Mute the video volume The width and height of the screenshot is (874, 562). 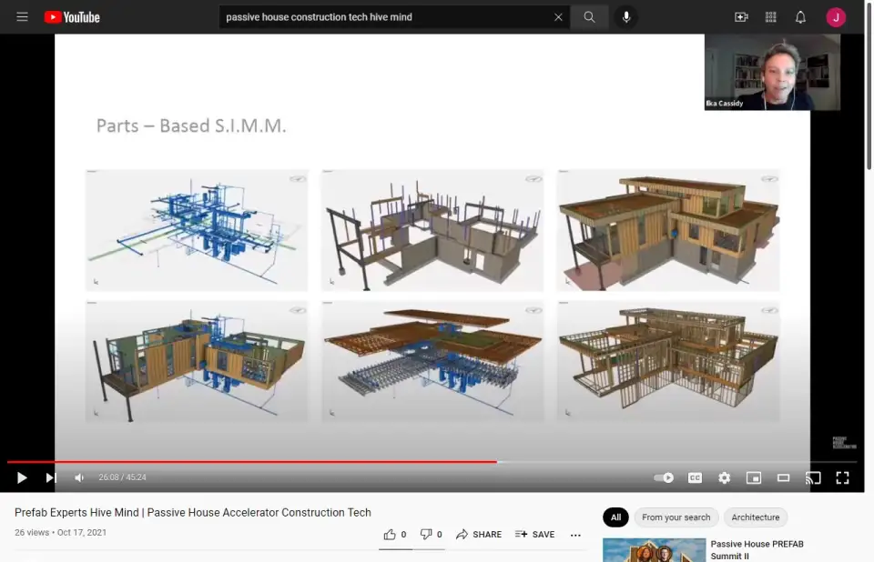click(x=79, y=477)
